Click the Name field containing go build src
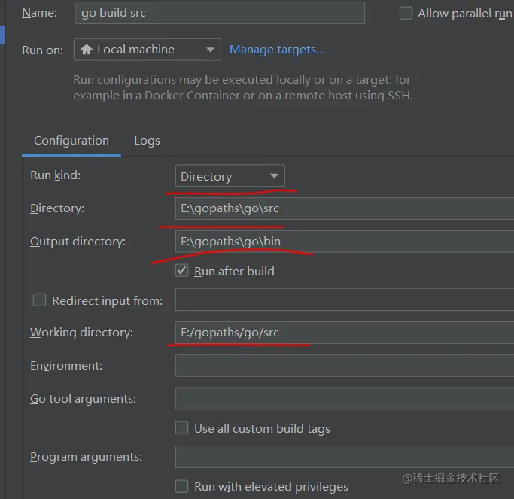Image resolution: width=514 pixels, height=499 pixels. tap(220, 13)
